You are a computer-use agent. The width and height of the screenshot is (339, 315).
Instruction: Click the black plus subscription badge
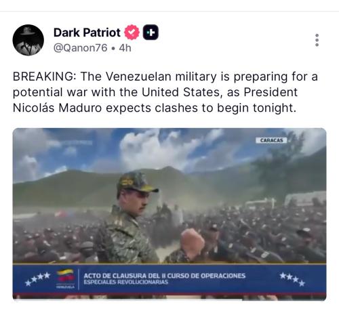(x=151, y=33)
